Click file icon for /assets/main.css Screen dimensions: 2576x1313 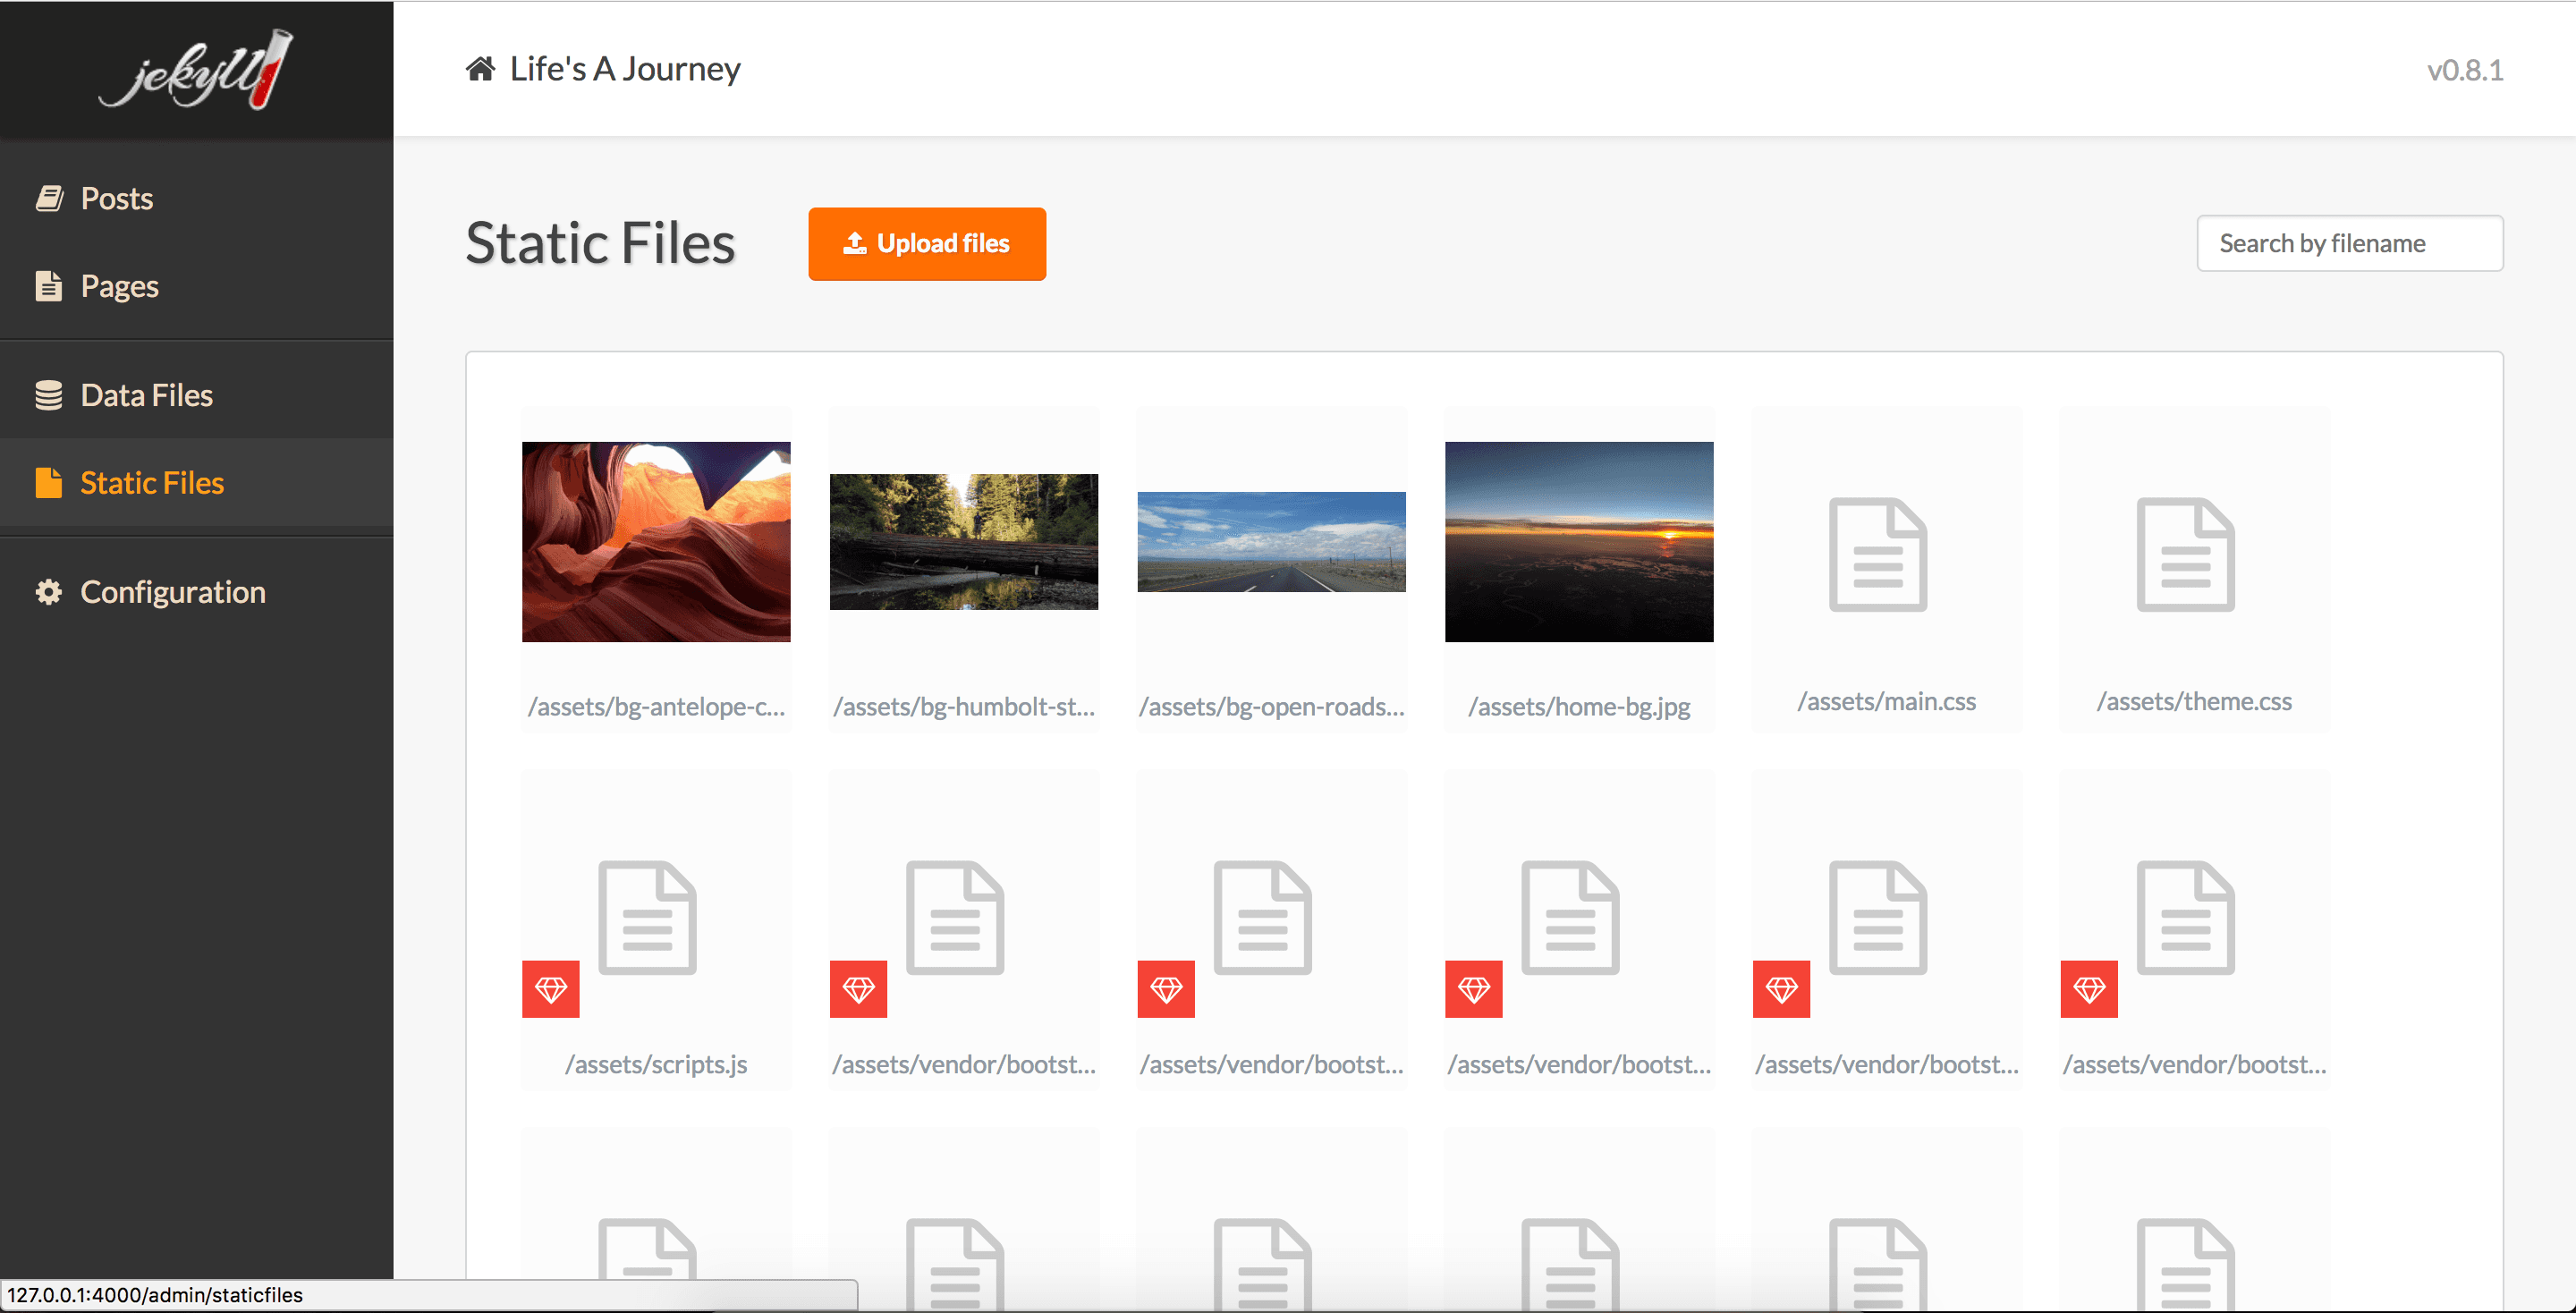click(x=1877, y=554)
